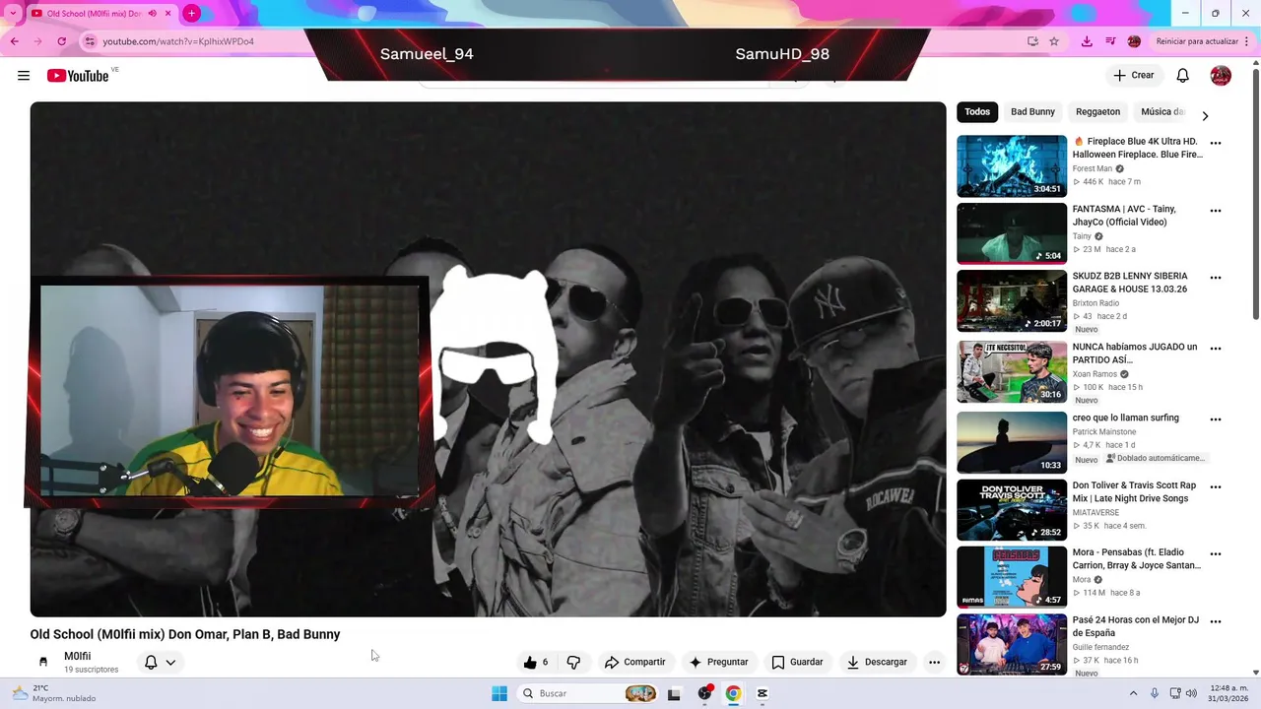View site information icon in address bar
Viewport: 1261px width, 709px height.
(x=90, y=41)
